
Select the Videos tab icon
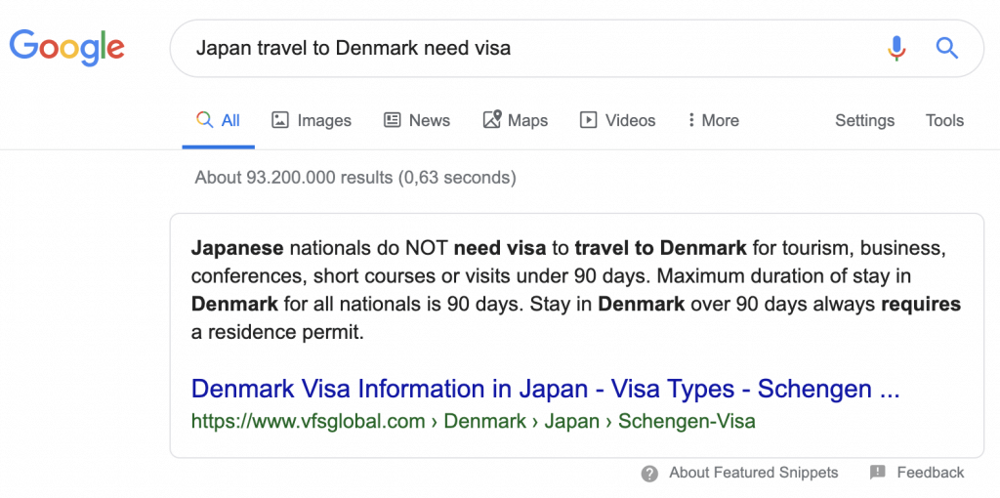click(588, 120)
